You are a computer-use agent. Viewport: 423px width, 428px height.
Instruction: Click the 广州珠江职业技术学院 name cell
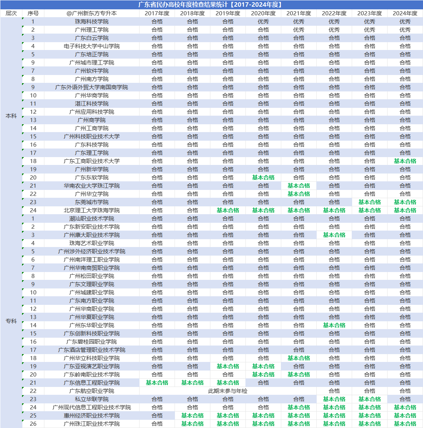coord(92,424)
